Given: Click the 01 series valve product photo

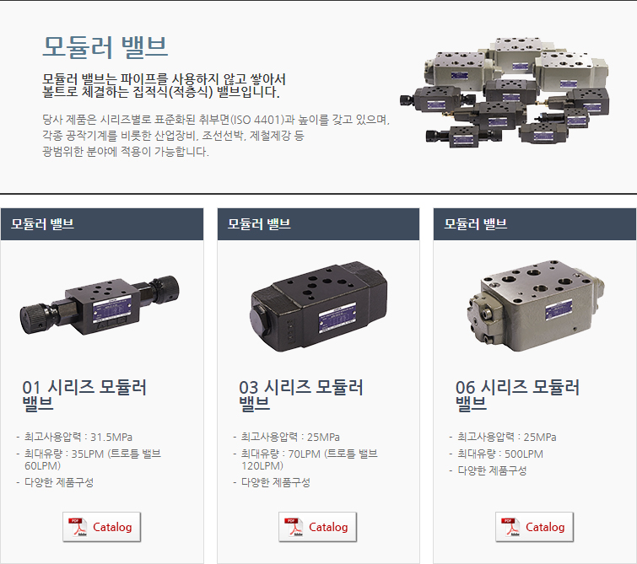Looking at the screenshot, I should 100,305.
